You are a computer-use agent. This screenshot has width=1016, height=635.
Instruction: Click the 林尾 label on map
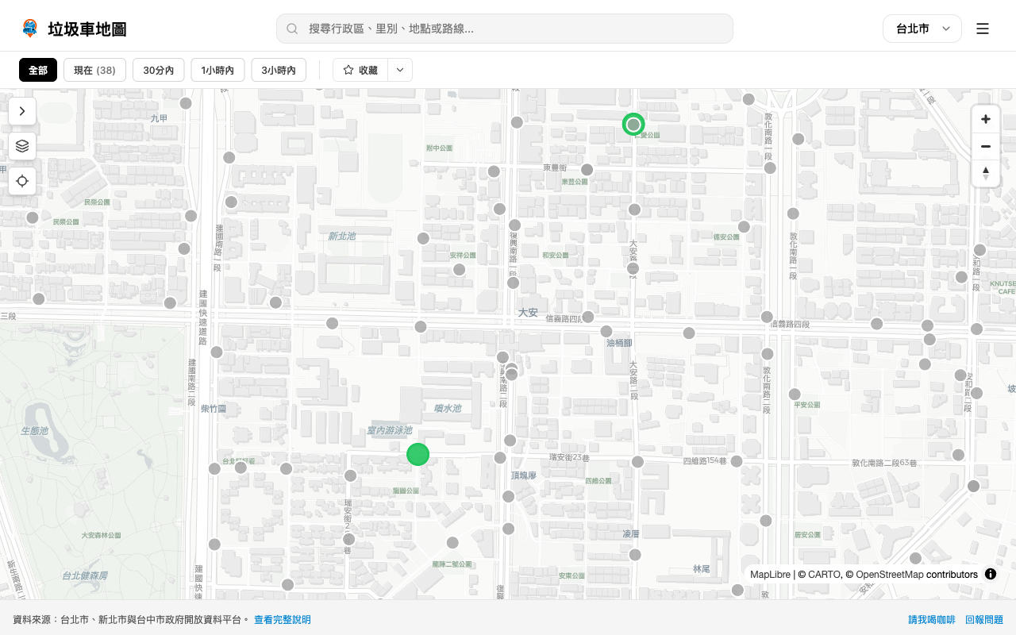pyautogui.click(x=702, y=569)
